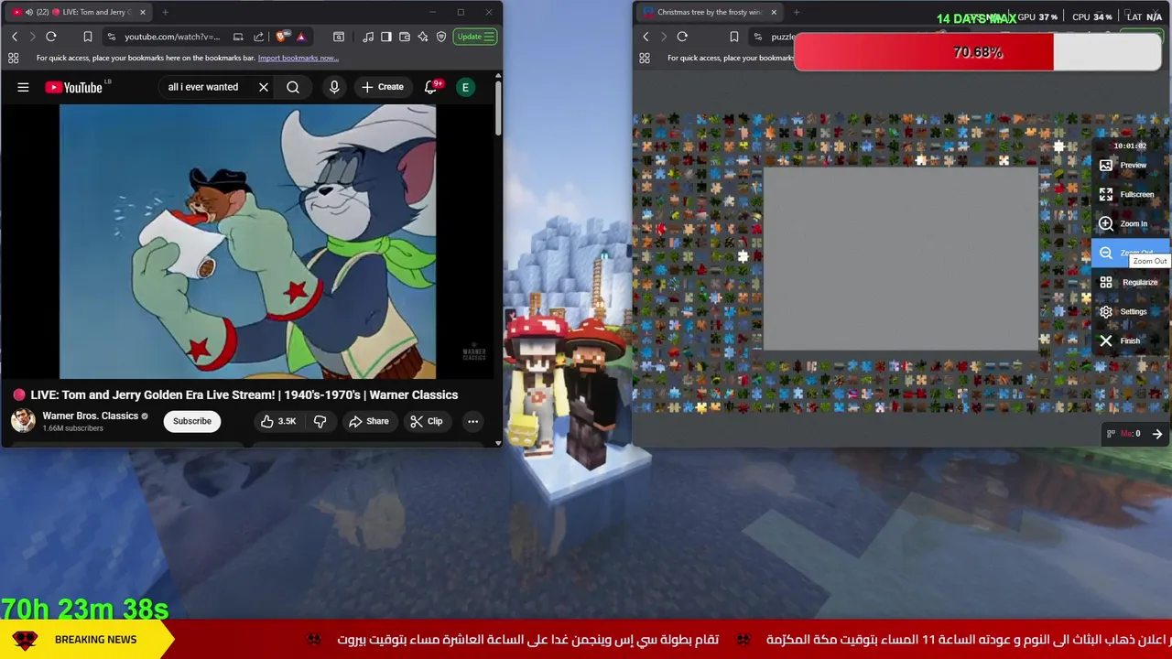Open the Brave wallet icon
The image size is (1172, 659).
(405, 37)
